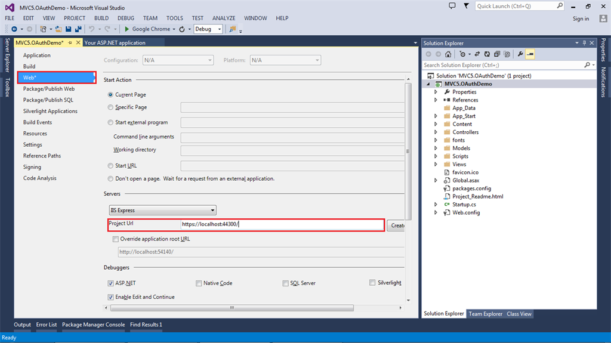
Task: Select the Specific Page radio button
Action: (x=110, y=107)
